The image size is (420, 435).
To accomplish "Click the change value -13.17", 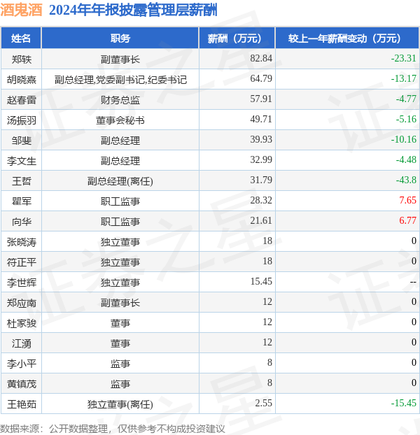I will (x=404, y=78).
